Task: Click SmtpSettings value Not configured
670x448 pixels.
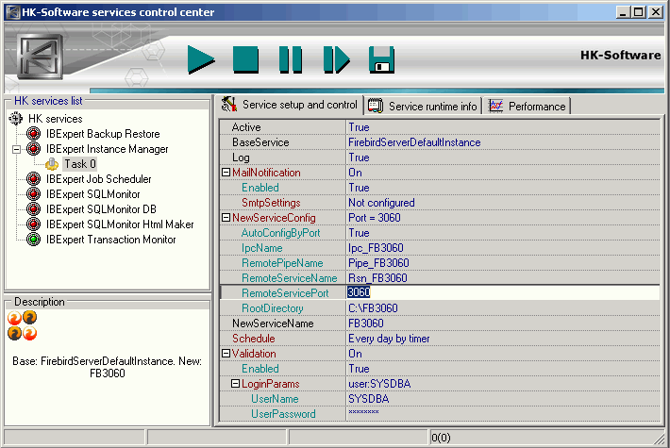Action: point(381,203)
